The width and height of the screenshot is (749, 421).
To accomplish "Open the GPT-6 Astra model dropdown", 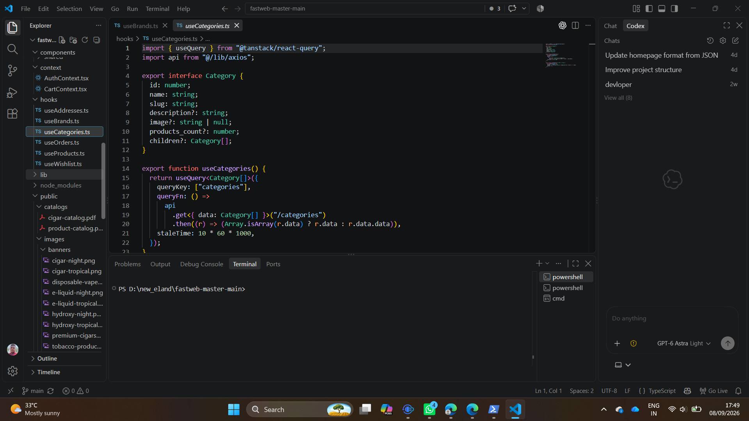I will click(x=684, y=343).
